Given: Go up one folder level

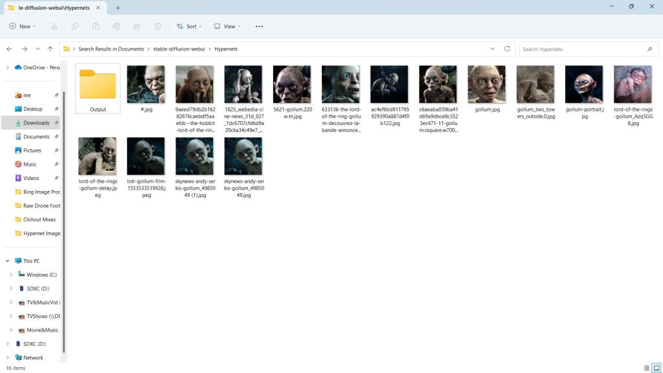Looking at the screenshot, I should pyautogui.click(x=51, y=49).
